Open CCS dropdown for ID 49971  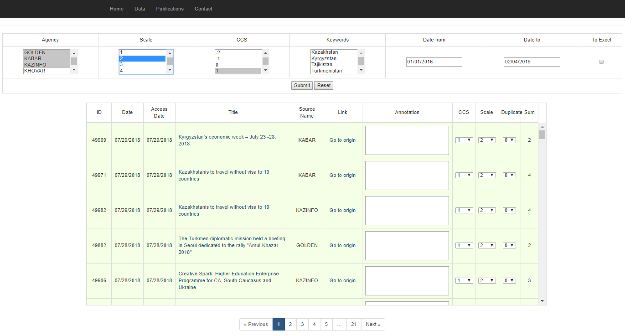464,175
